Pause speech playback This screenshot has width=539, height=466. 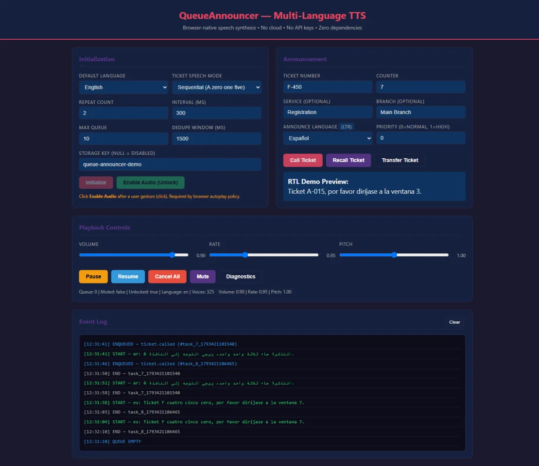93,276
